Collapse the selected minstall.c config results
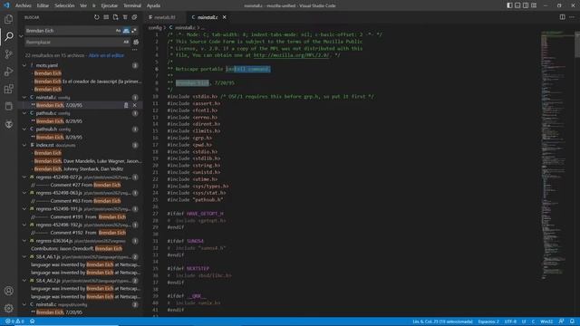Screen dimensions: 580x326 click(24, 98)
